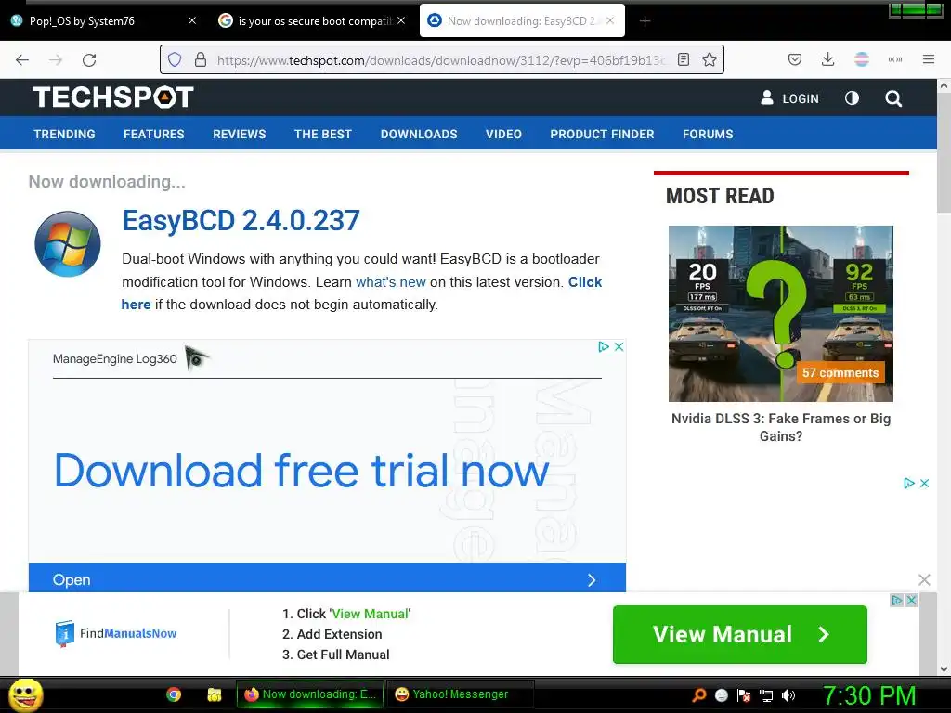Click the FindManualsNow logo
The image size is (951, 713).
click(x=116, y=633)
